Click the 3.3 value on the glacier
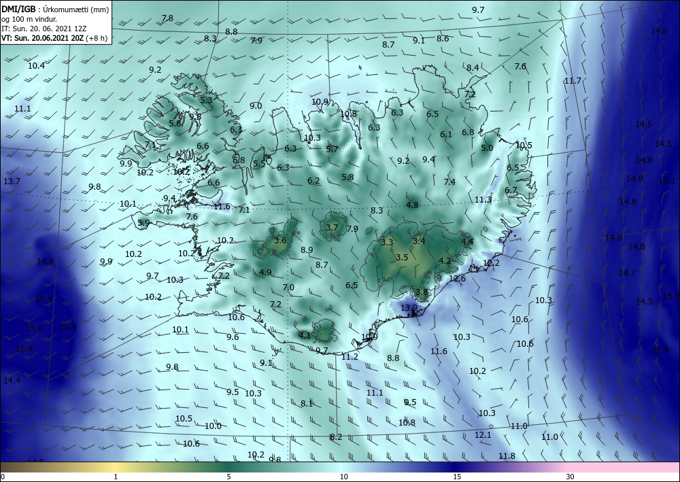This screenshot has height=482, width=680. coord(387,243)
